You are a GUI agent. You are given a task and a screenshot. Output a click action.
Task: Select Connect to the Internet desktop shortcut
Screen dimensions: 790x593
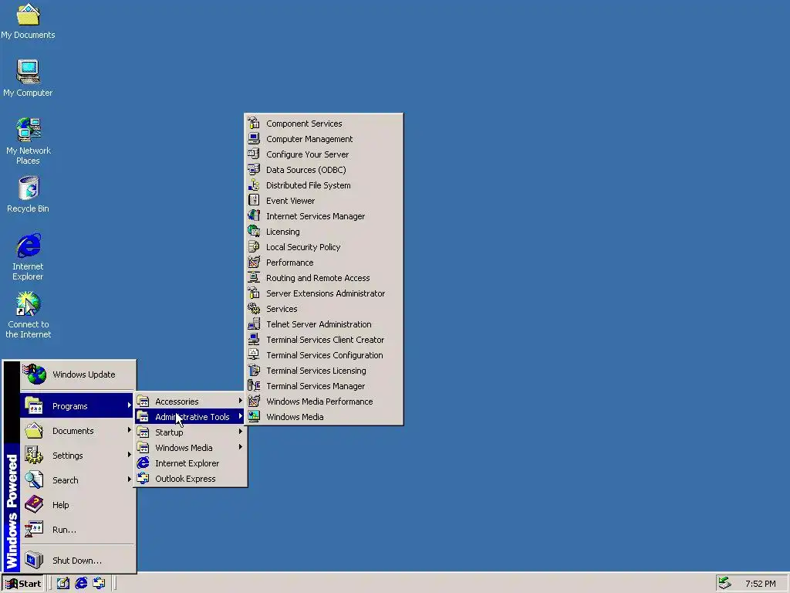pyautogui.click(x=29, y=315)
